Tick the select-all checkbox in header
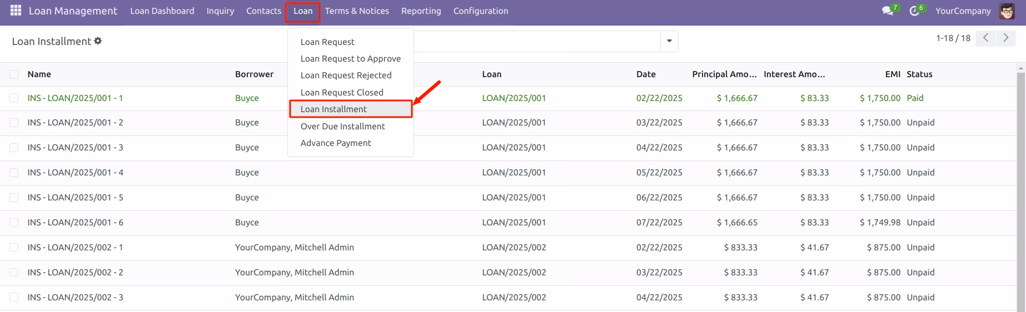The width and height of the screenshot is (1026, 312). pyautogui.click(x=14, y=74)
